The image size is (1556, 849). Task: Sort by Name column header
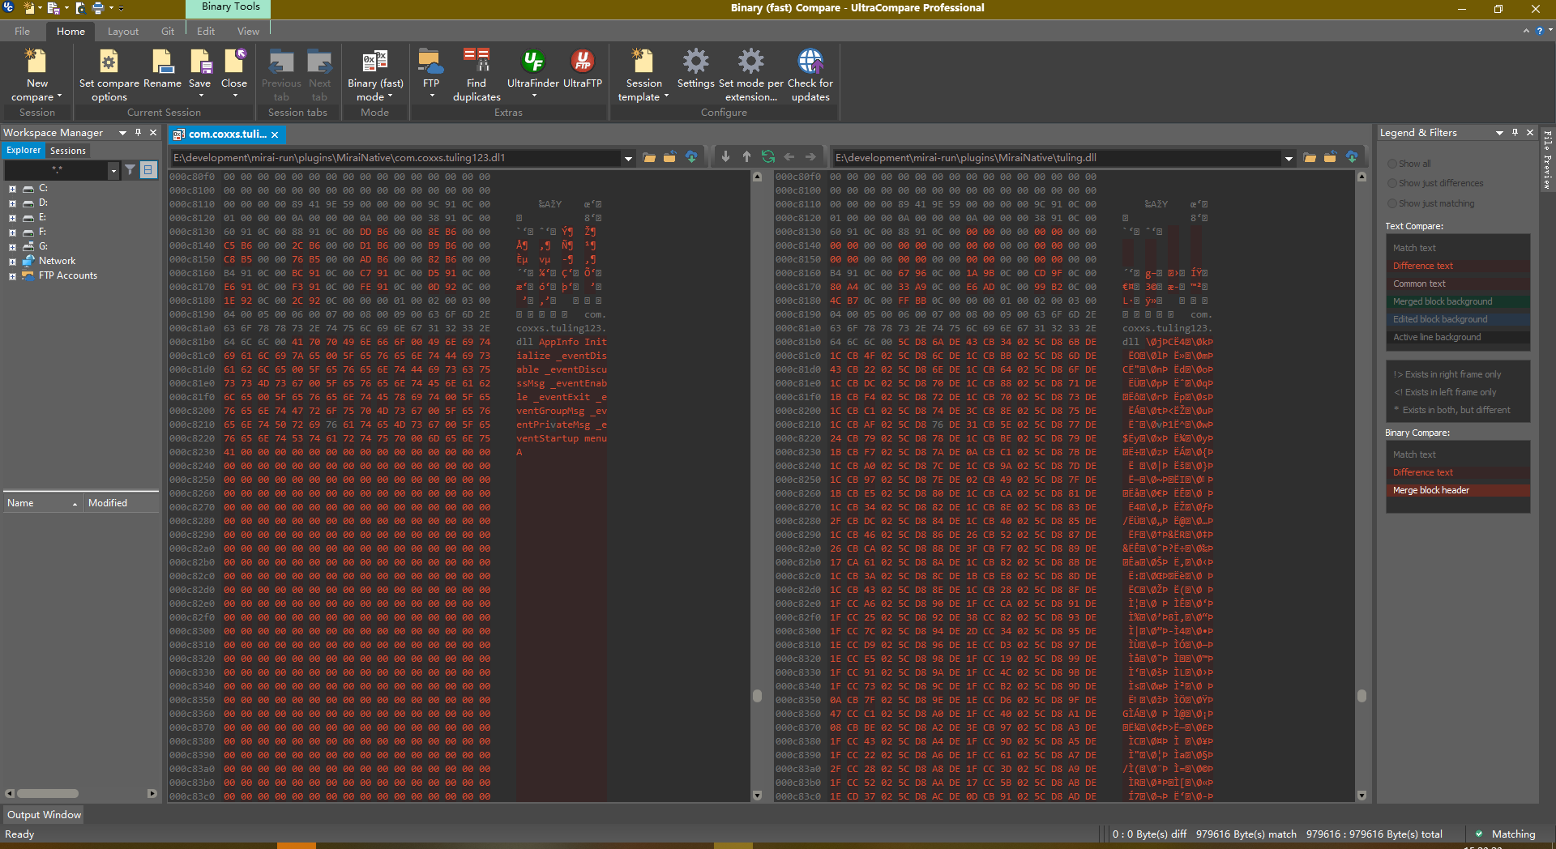point(41,503)
